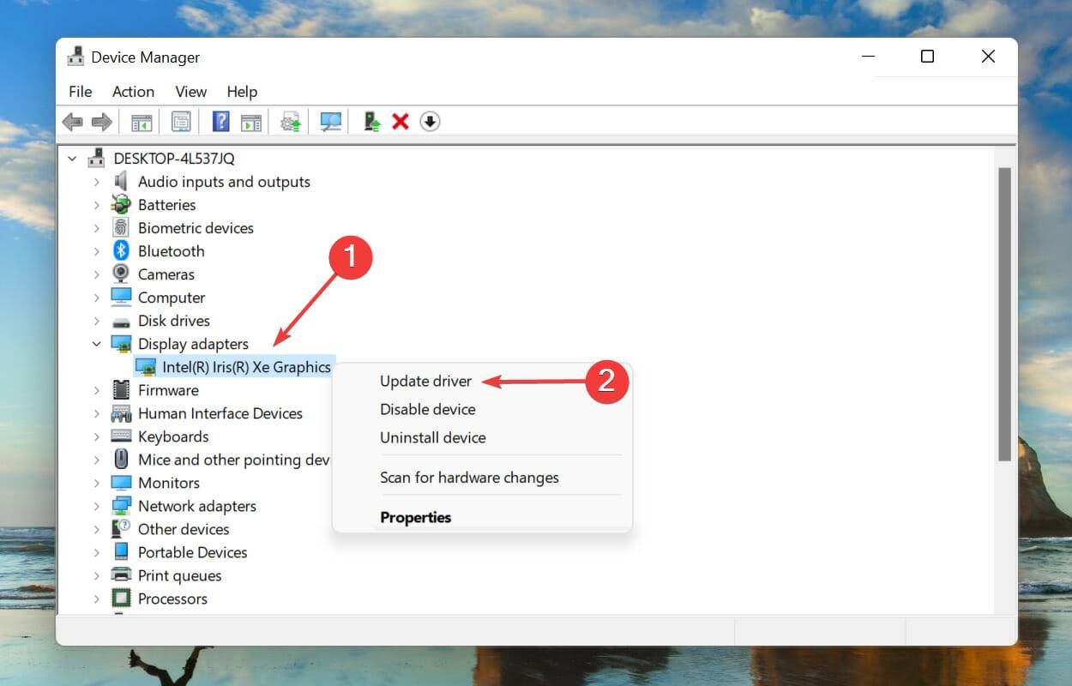This screenshot has width=1072, height=686.
Task: Click the processor icon beside Processors
Action: tap(122, 599)
